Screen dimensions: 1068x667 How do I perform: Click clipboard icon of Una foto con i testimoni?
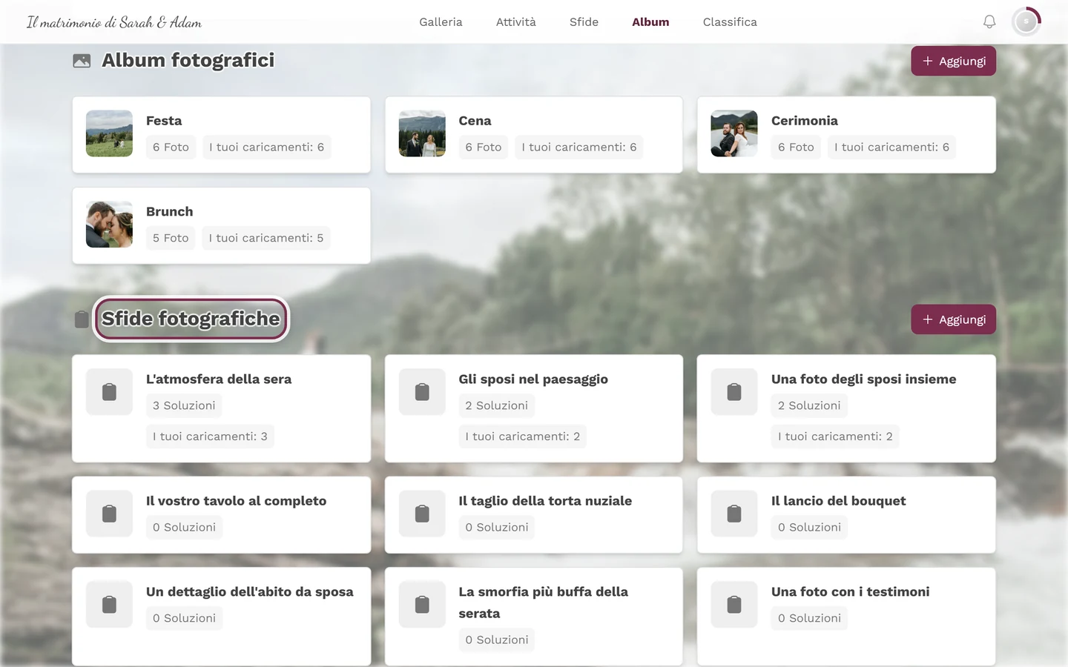click(x=734, y=604)
